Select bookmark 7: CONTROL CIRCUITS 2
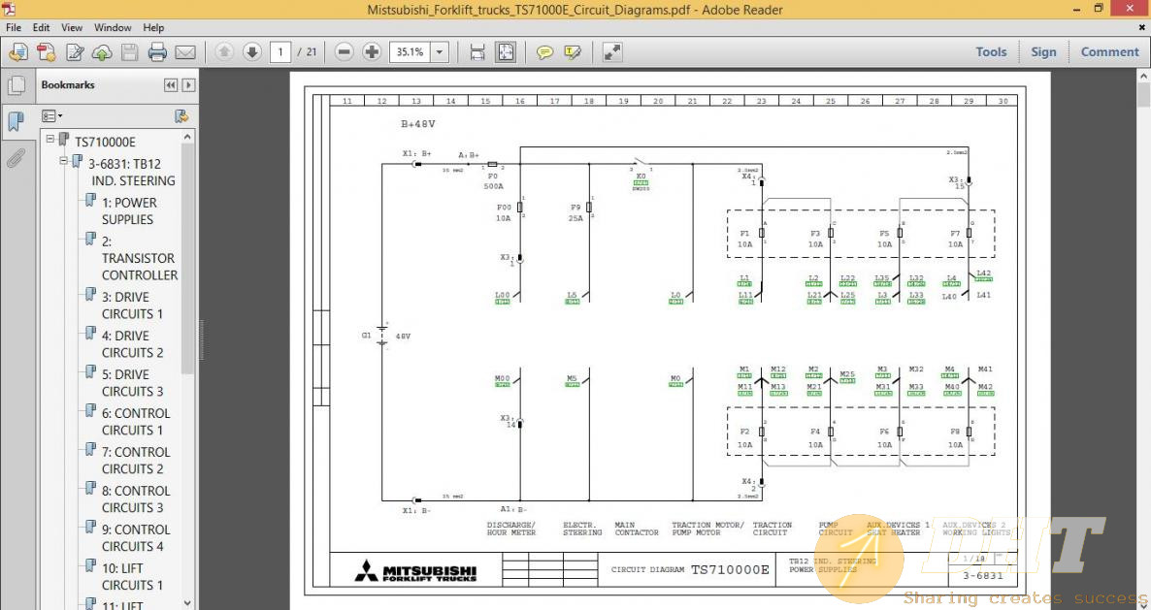The height and width of the screenshot is (610, 1151). tap(136, 461)
